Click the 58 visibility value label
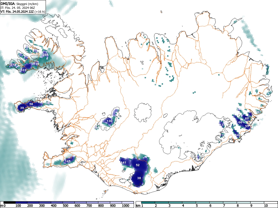 [x=31, y=104]
